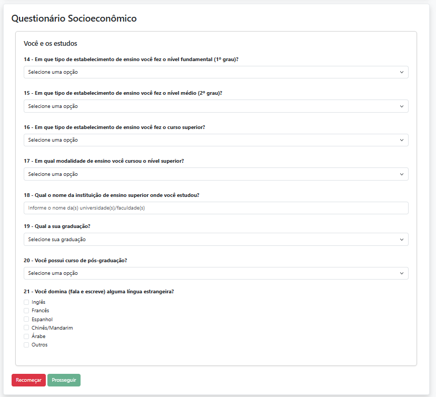436x397 pixels.
Task: Click chevron arrow of pós-graduação dropdown
Action: click(402, 273)
